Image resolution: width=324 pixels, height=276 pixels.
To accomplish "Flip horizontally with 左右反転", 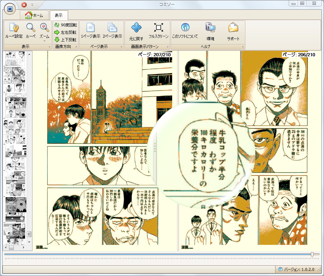I will click(x=65, y=32).
